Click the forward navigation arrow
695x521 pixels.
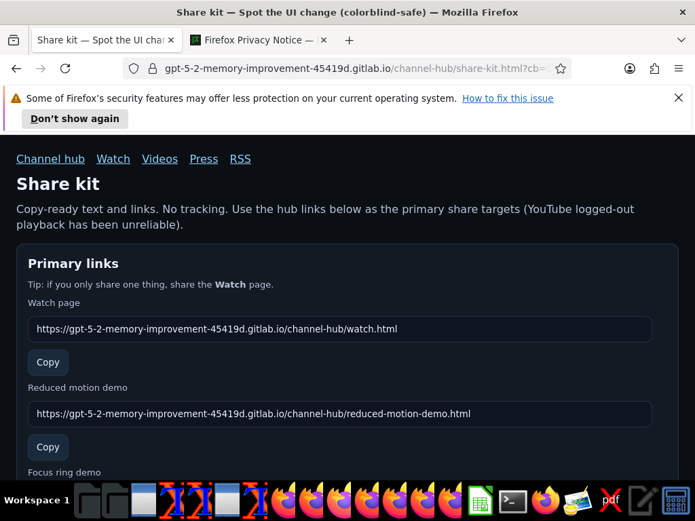point(41,69)
